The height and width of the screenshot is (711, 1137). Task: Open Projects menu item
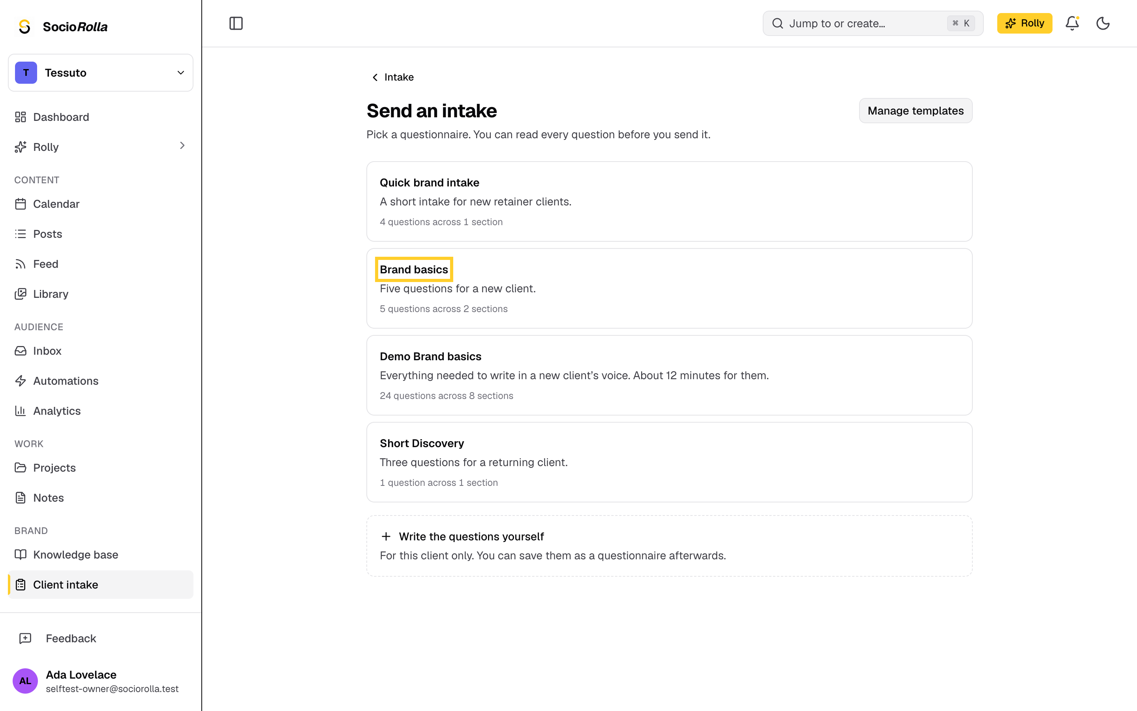point(101,468)
